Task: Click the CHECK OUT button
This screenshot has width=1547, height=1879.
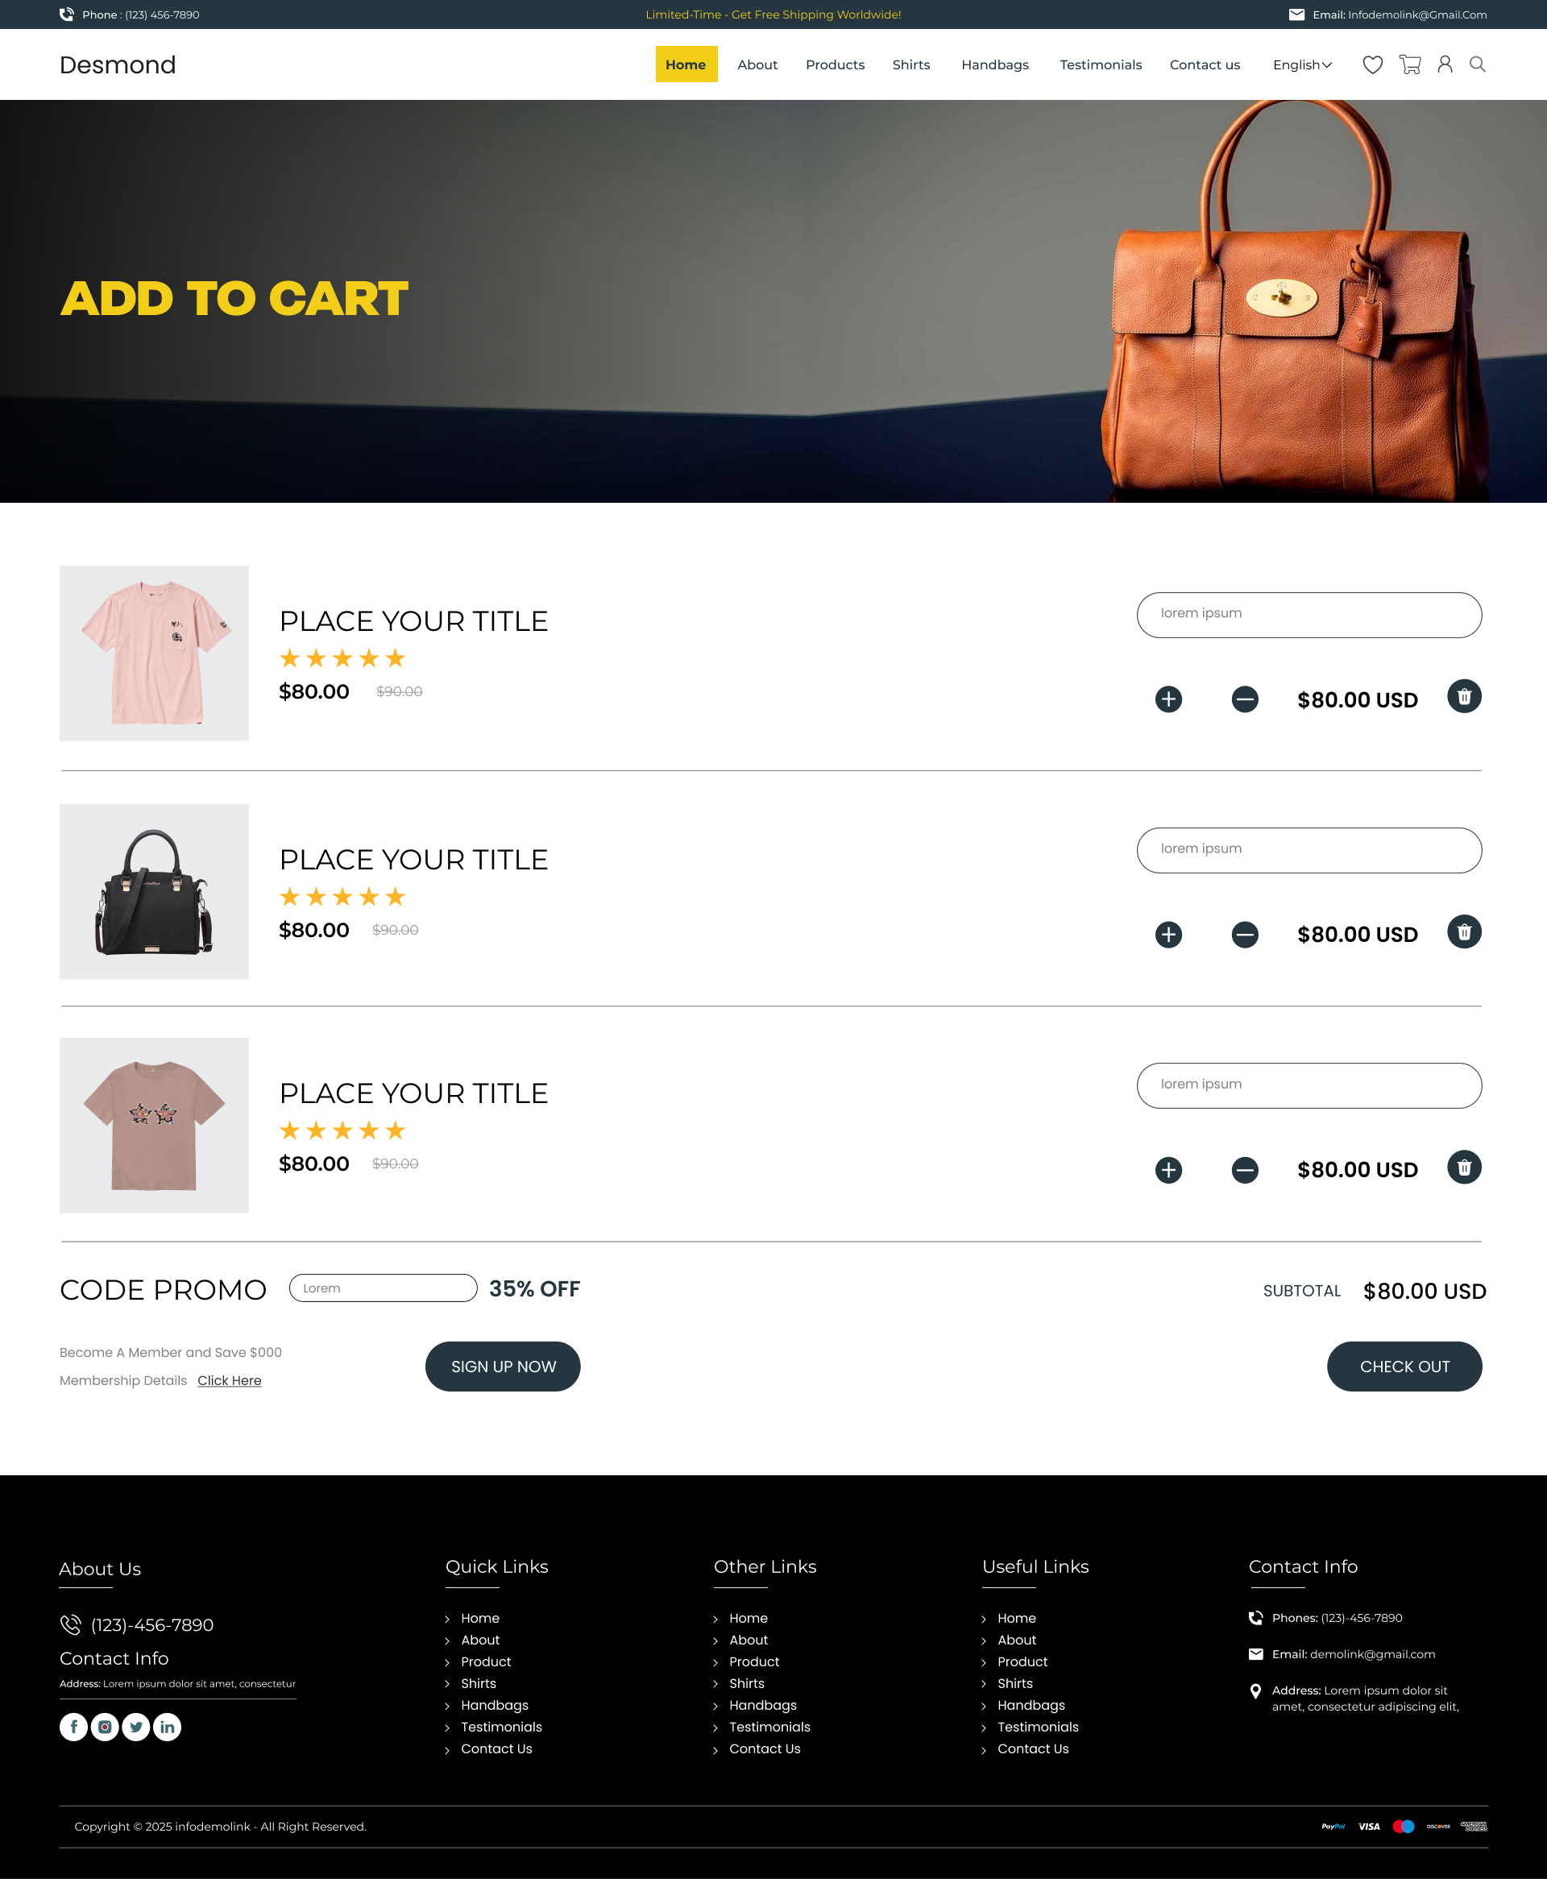Action: pyautogui.click(x=1404, y=1366)
